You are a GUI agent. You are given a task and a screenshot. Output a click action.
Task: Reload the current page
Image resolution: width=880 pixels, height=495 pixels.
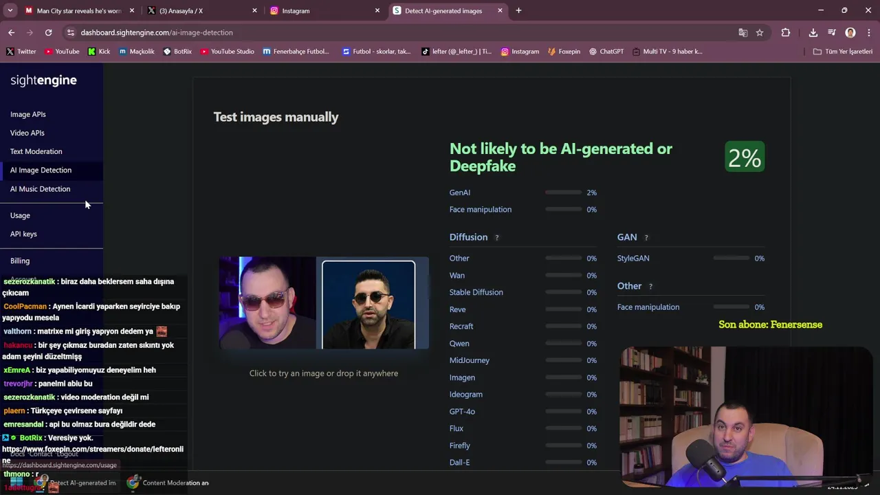[x=48, y=32]
